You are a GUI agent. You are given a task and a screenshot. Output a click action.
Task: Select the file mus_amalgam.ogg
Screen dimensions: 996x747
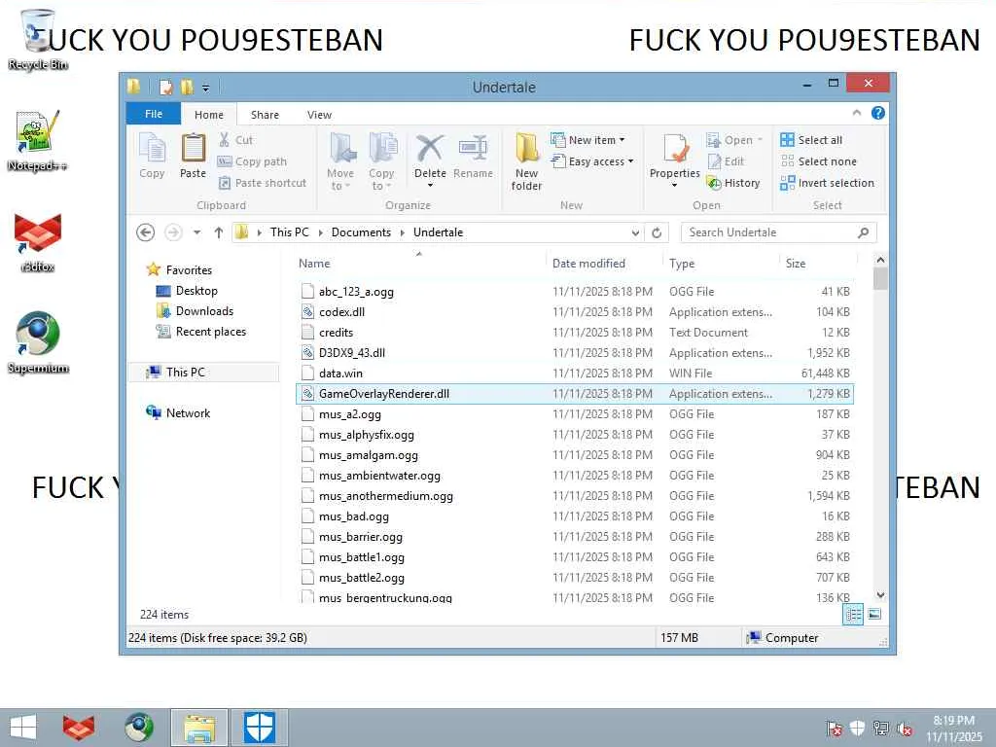point(574,455)
